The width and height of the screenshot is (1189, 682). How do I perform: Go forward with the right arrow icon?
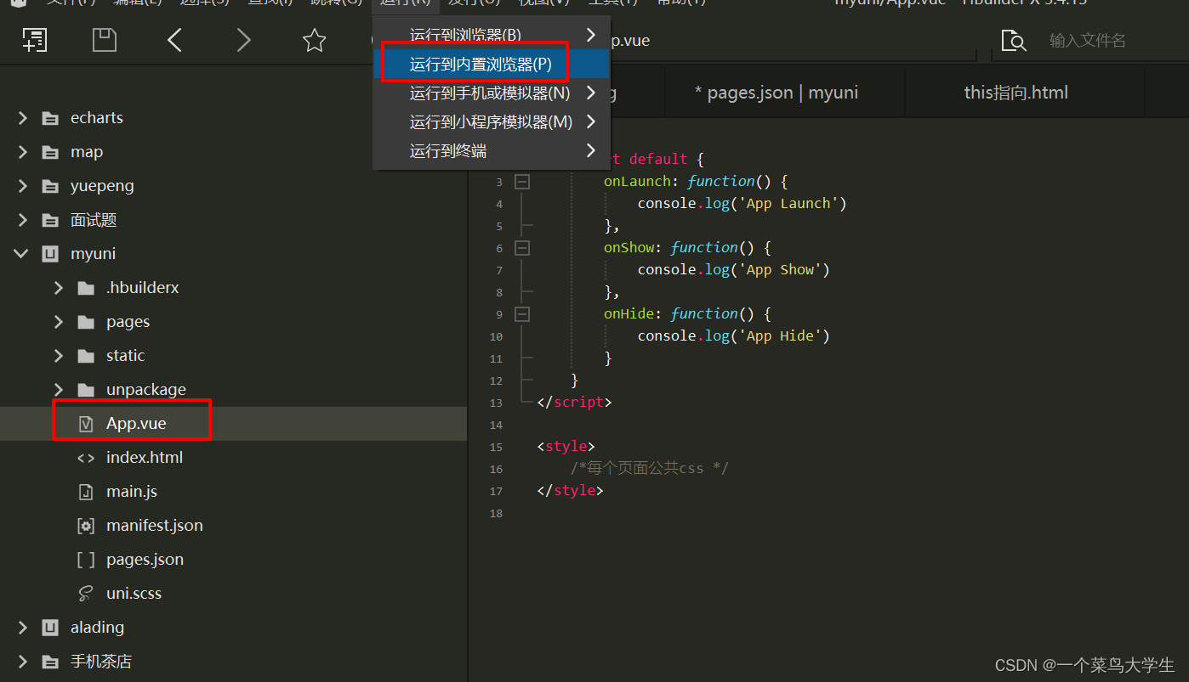pyautogui.click(x=244, y=40)
